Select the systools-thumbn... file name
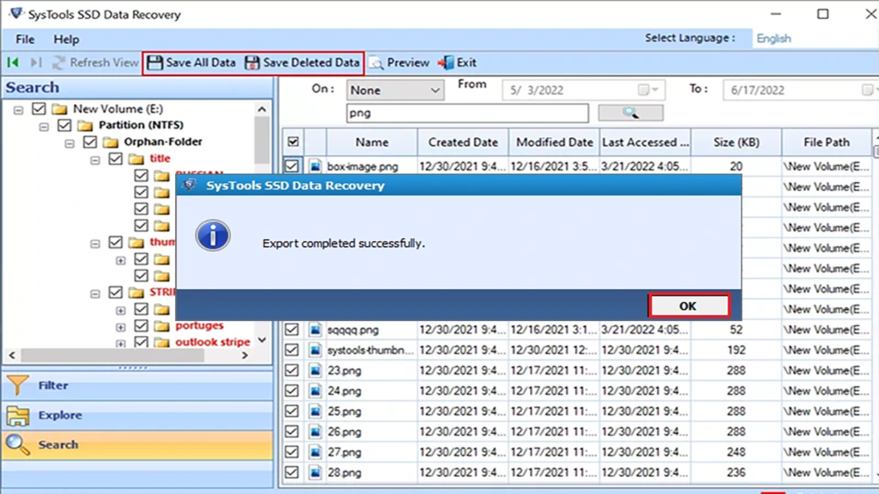The image size is (879, 494). click(371, 350)
